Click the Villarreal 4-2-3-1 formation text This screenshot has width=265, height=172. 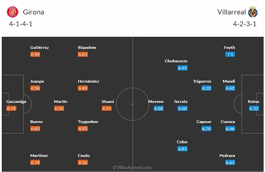[x=245, y=24]
